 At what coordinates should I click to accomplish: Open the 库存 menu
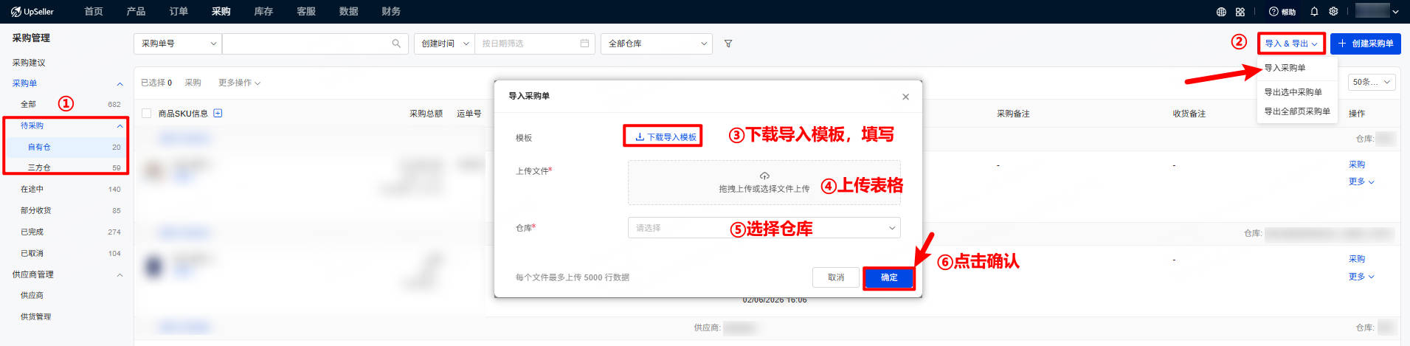[x=263, y=12]
